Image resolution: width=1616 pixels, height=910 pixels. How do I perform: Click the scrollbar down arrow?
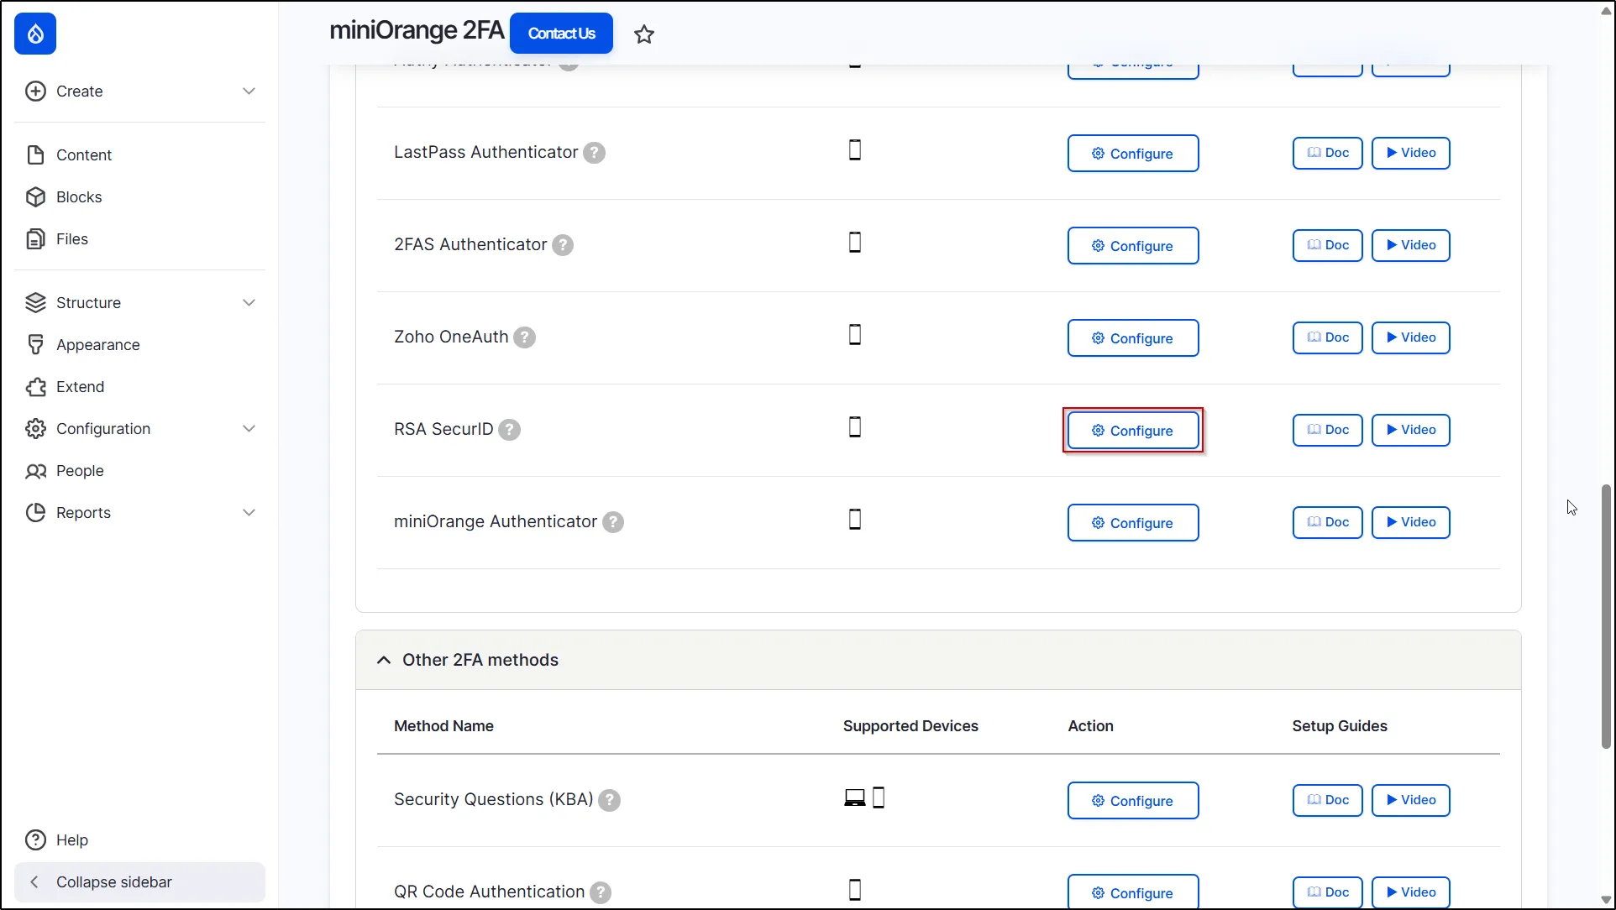pyautogui.click(x=1606, y=899)
